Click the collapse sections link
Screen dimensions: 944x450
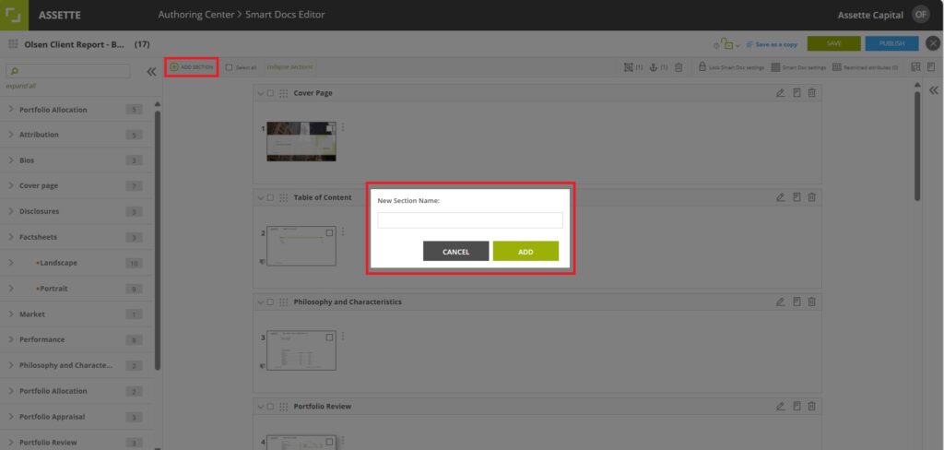click(x=289, y=67)
